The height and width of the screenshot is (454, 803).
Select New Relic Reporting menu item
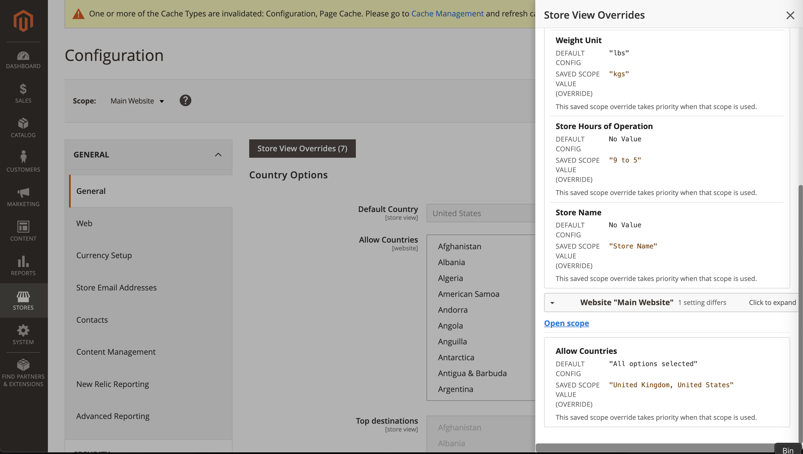pyautogui.click(x=151, y=384)
